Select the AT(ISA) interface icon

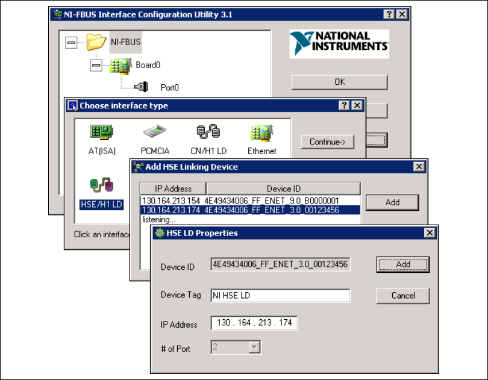pos(101,132)
